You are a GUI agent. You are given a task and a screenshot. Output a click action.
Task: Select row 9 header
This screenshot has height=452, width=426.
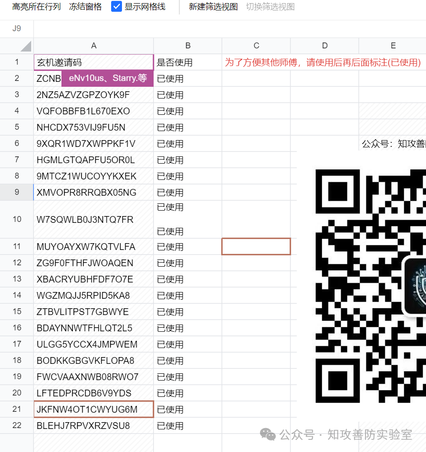[17, 192]
